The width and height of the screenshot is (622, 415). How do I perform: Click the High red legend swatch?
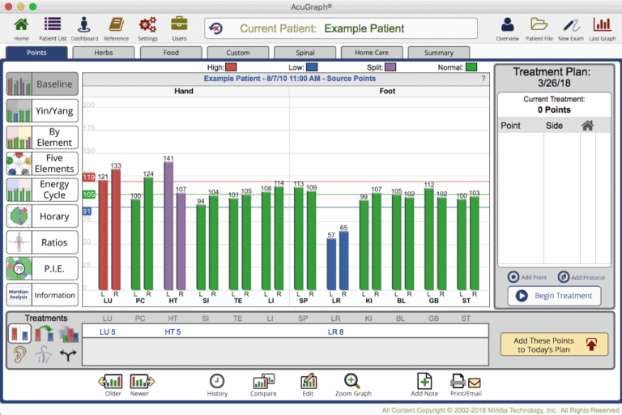click(x=232, y=67)
